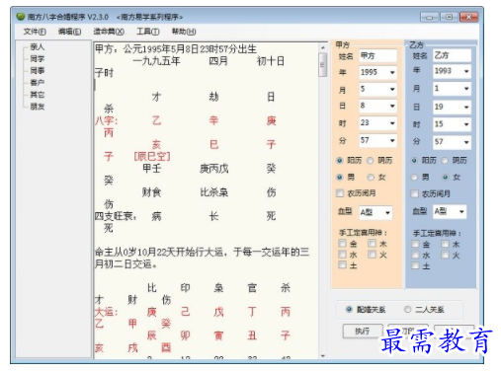Image resolution: width=501 pixels, height=372 pixels.
Task: Click scroll-down arrow of result pane
Action: 323,355
